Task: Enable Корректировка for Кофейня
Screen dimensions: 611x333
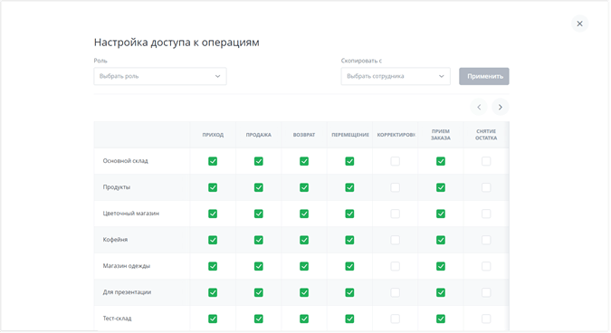Action: (x=396, y=241)
